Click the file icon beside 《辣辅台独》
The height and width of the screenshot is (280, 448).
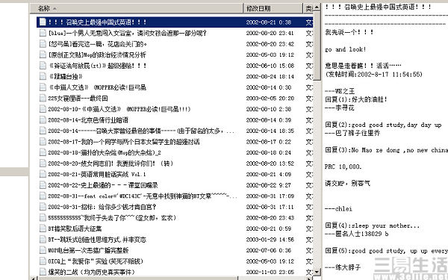[x=43, y=76]
